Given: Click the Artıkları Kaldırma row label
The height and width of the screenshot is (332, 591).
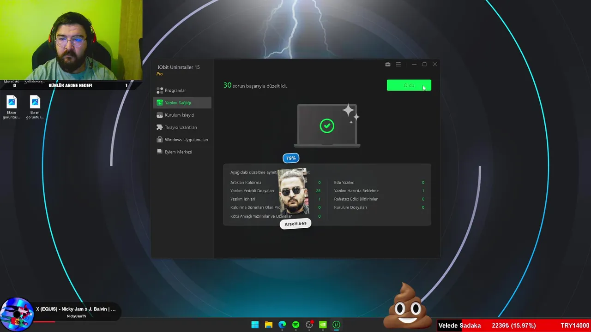Looking at the screenshot, I should click(x=246, y=183).
